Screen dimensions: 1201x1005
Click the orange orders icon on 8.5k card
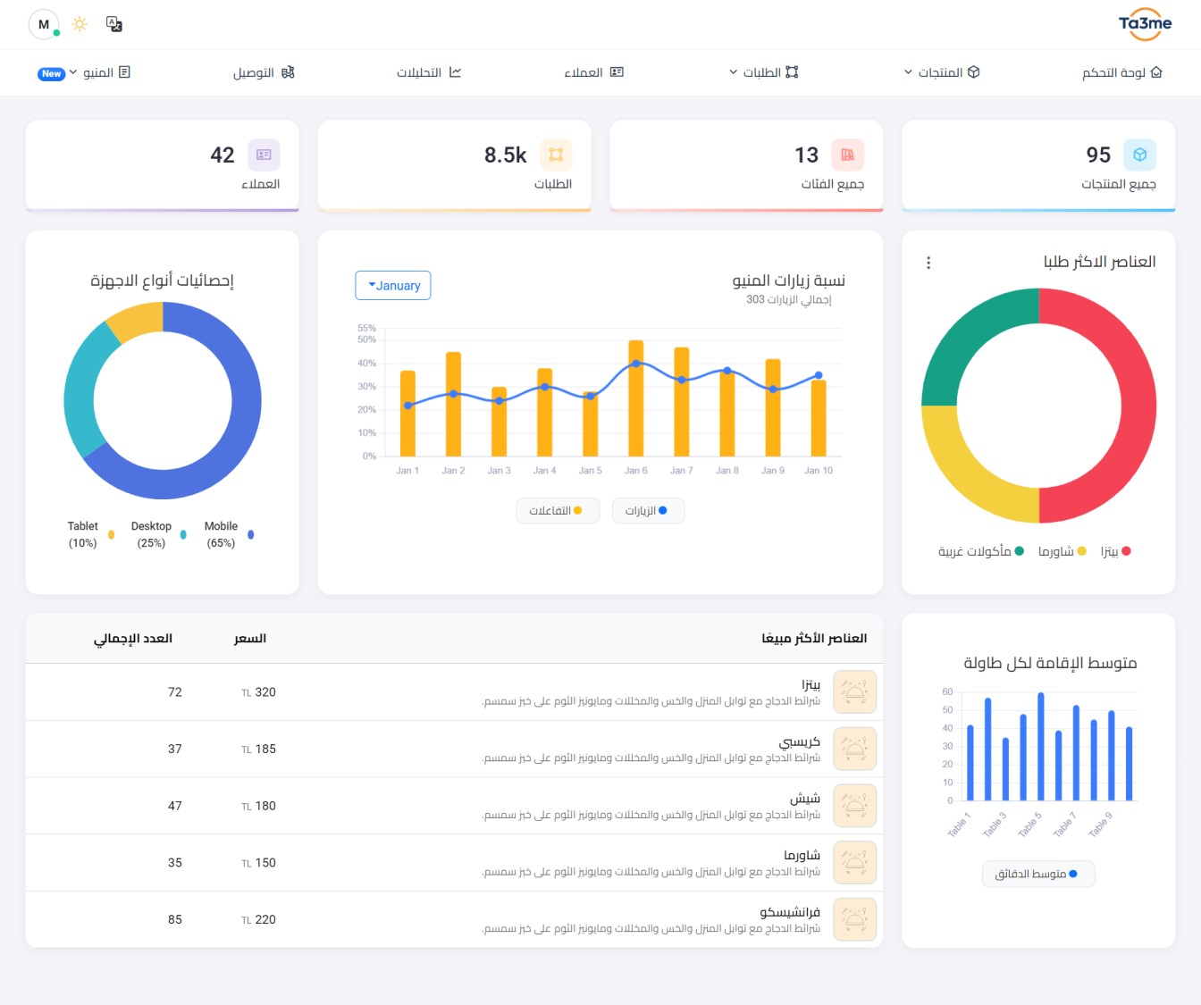click(556, 155)
